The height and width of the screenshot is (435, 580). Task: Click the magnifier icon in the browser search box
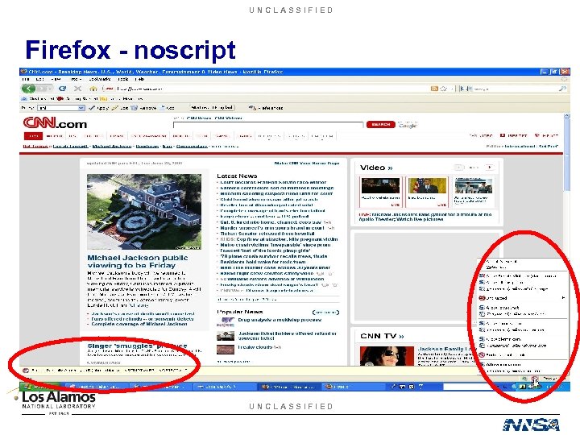562,89
